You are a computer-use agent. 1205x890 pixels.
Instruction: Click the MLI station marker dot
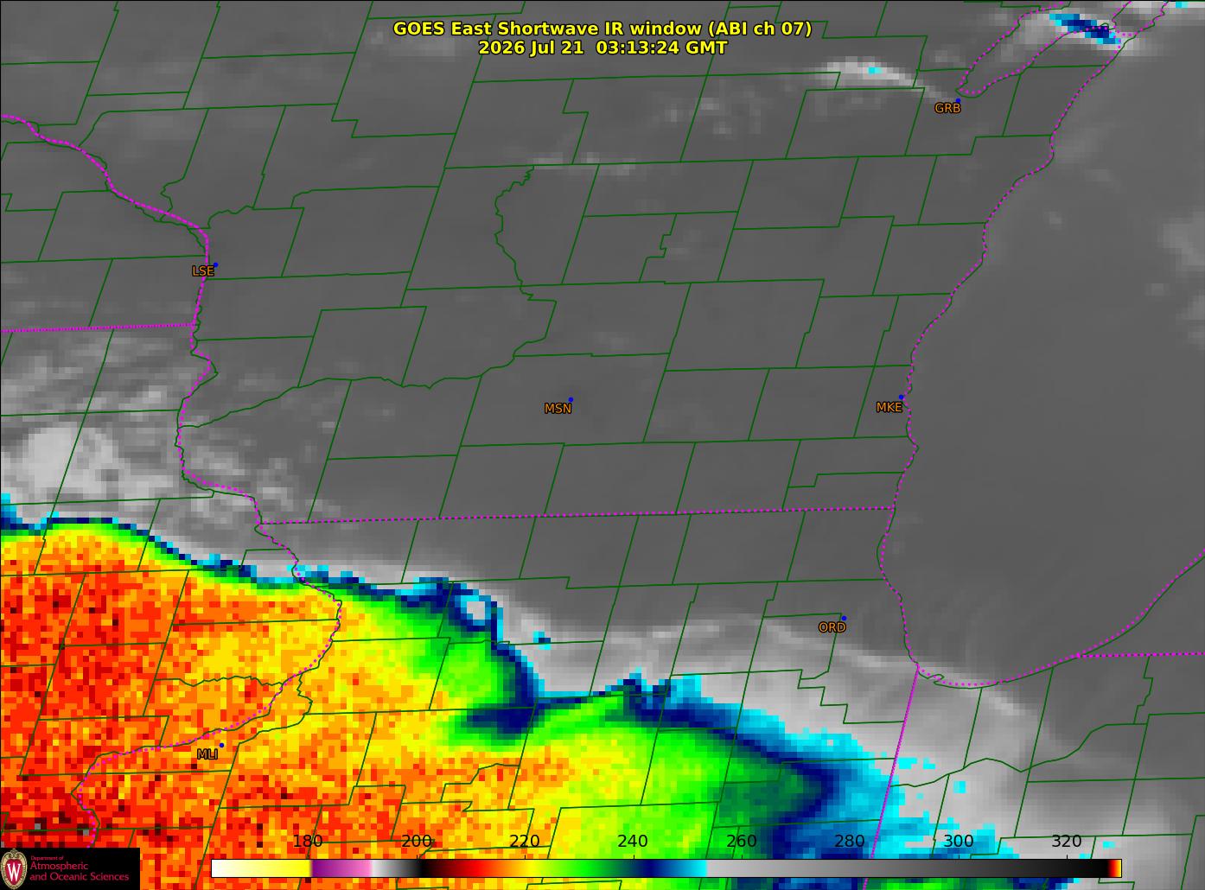click(x=221, y=745)
